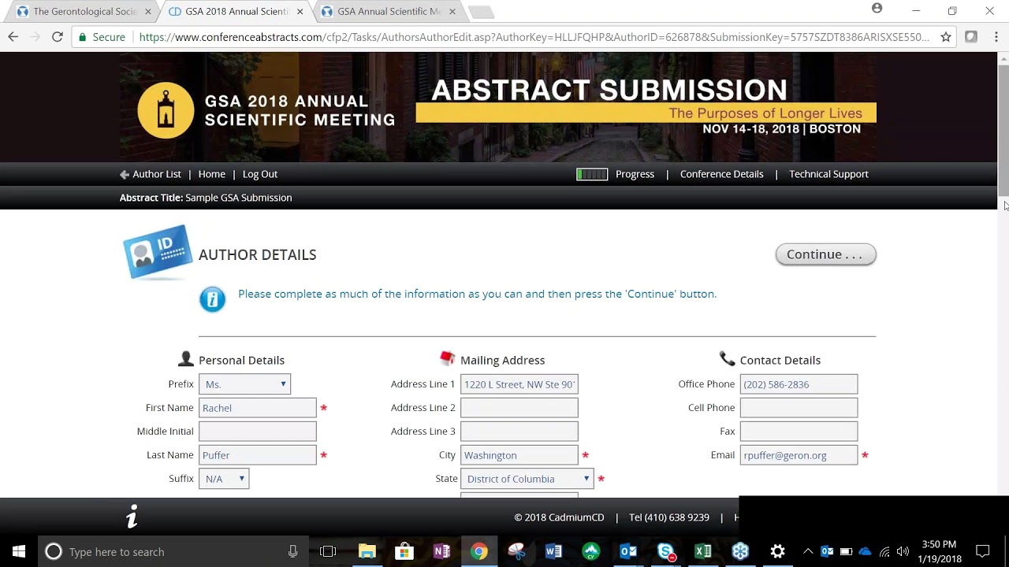Click the footer information 'i' icon
This screenshot has width=1009, height=567.
[132, 517]
